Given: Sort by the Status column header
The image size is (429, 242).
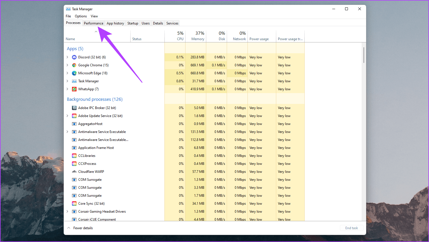Looking at the screenshot, I should (147, 36).
